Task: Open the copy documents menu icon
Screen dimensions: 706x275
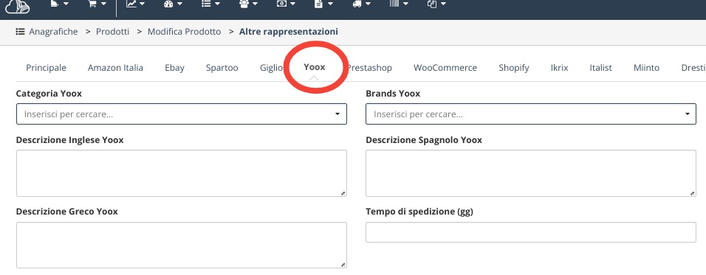Action: click(x=436, y=4)
